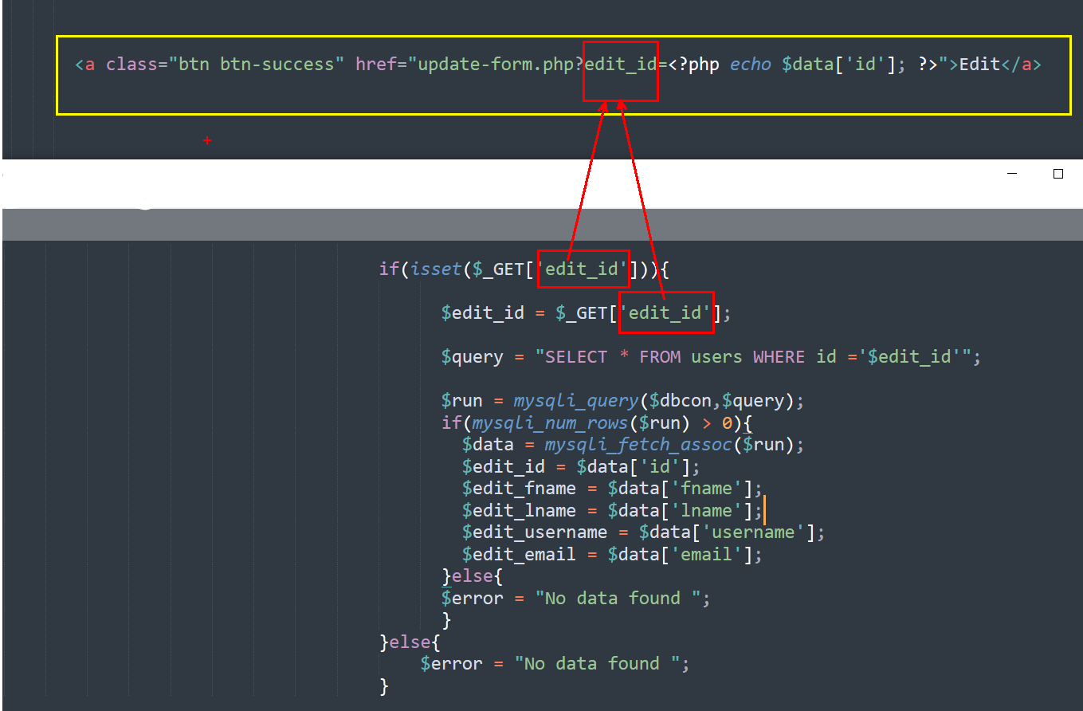Click the mysqli_num_rows function name

click(550, 422)
